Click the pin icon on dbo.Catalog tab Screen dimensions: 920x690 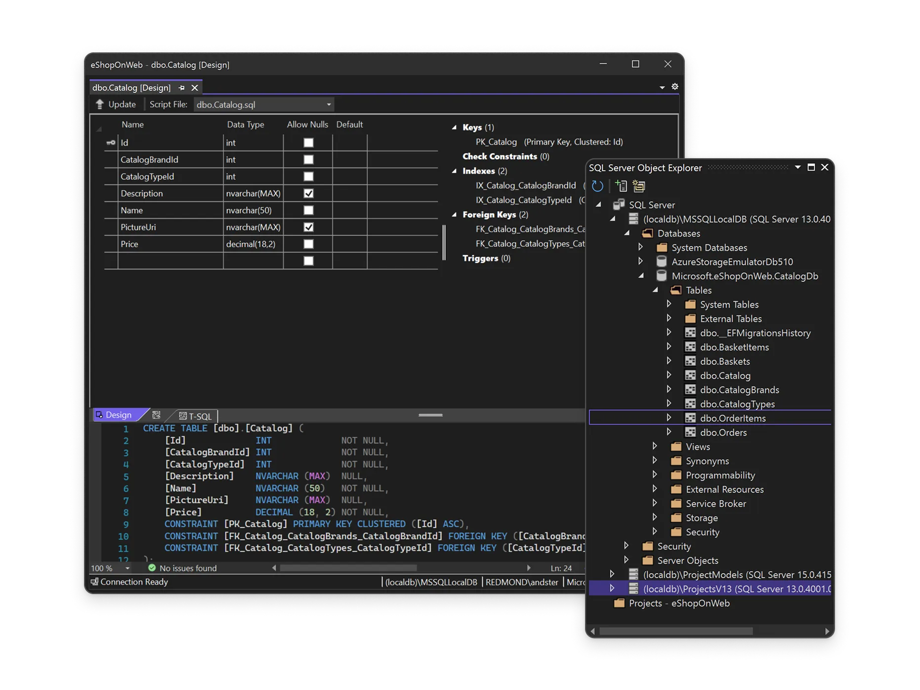(x=181, y=87)
